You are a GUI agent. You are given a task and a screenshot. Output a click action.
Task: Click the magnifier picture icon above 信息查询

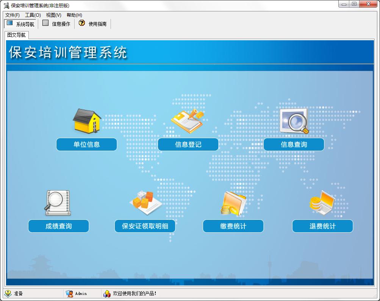(x=294, y=121)
